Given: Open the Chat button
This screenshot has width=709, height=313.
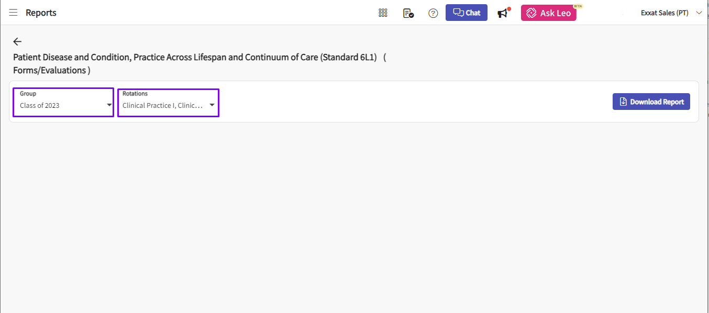Looking at the screenshot, I should tap(467, 13).
